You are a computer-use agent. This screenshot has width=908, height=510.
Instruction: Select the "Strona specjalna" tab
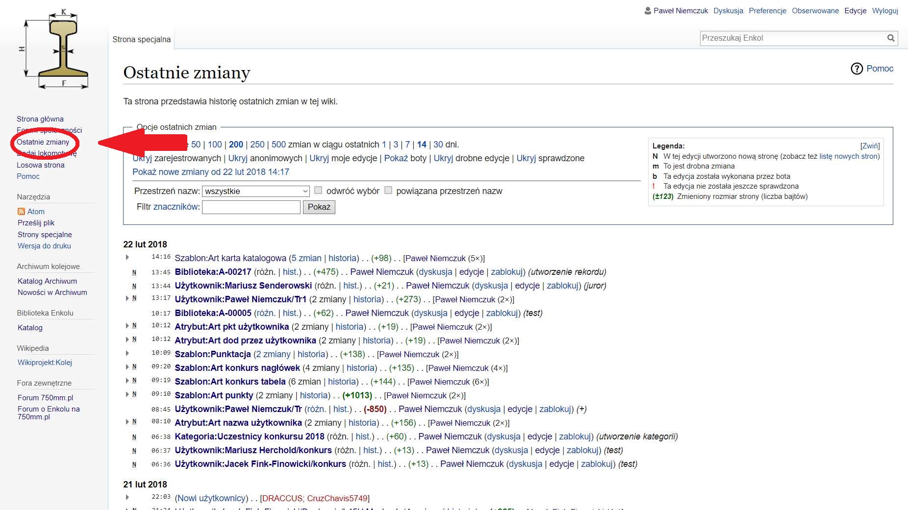[x=141, y=39]
